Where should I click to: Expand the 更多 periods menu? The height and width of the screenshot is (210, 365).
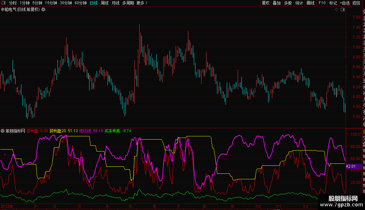(142, 3)
